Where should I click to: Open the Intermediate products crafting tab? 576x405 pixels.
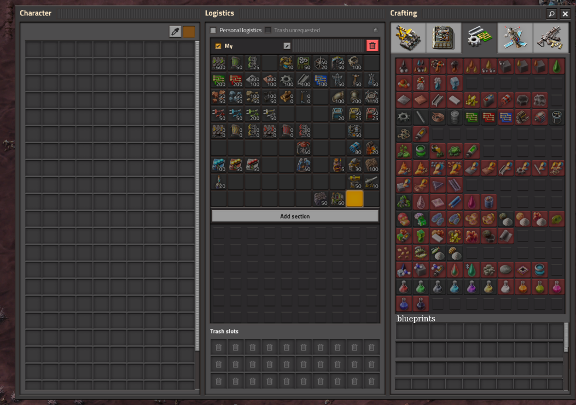coord(479,38)
